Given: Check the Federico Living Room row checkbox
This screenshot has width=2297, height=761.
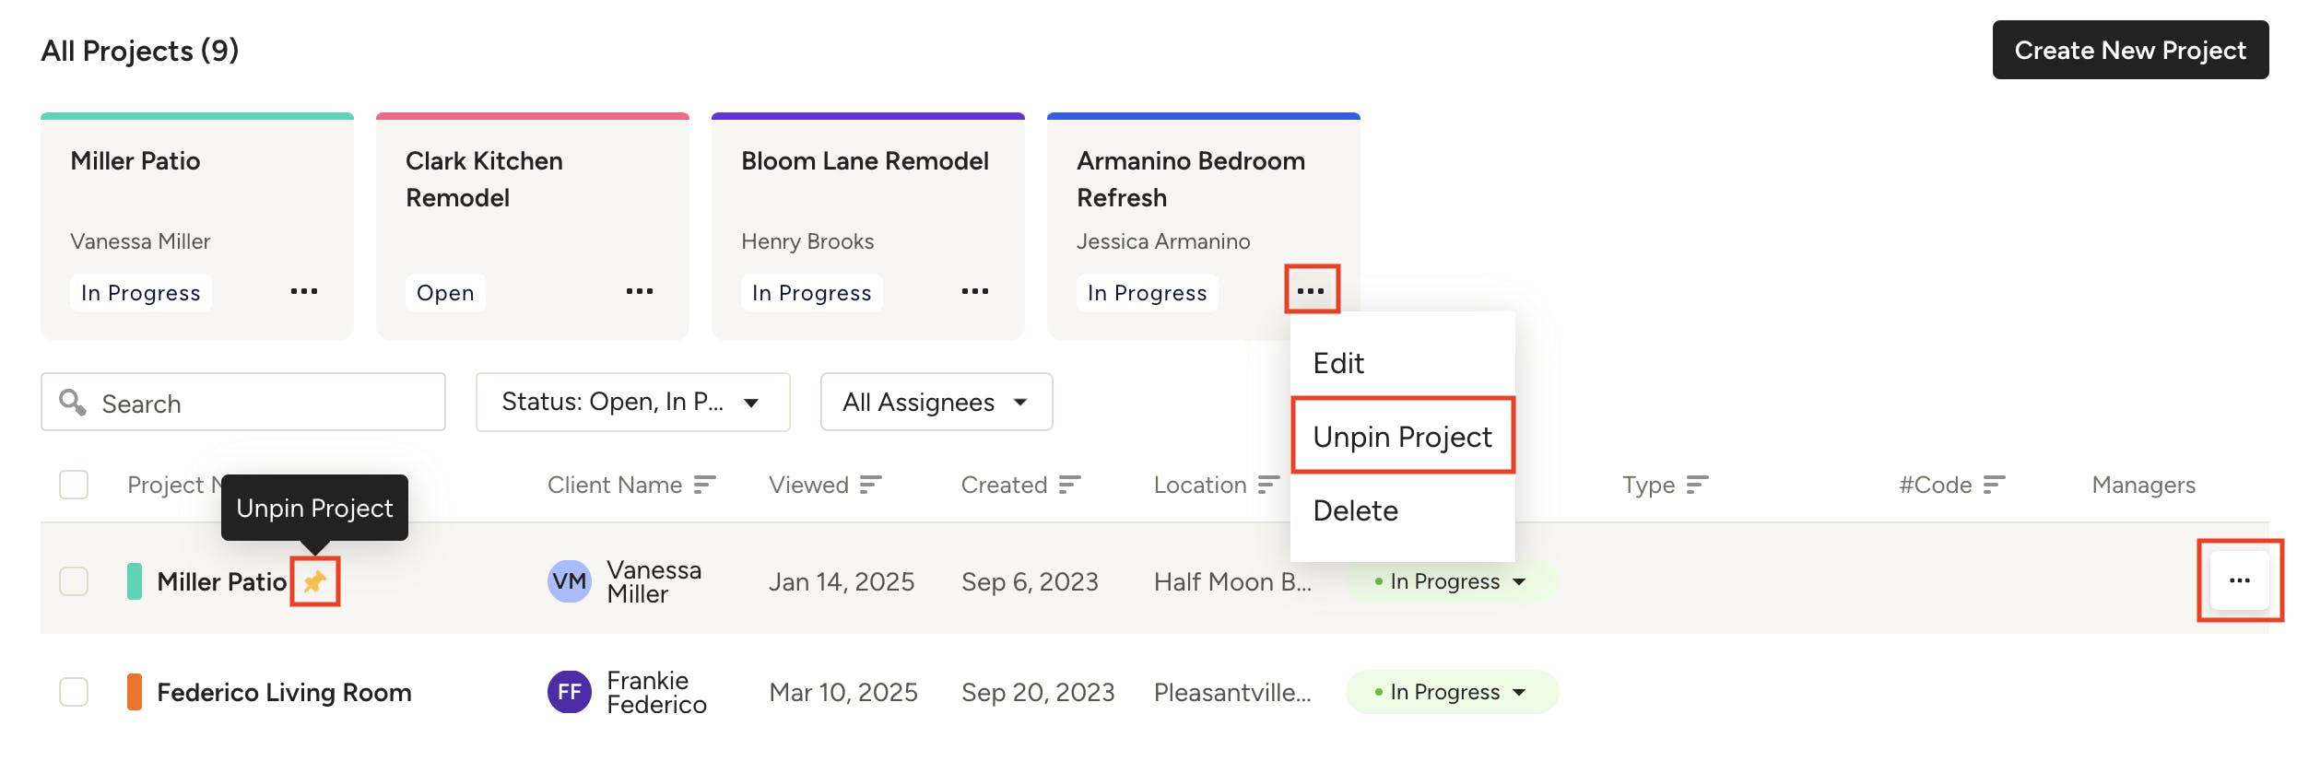Looking at the screenshot, I should 74,692.
